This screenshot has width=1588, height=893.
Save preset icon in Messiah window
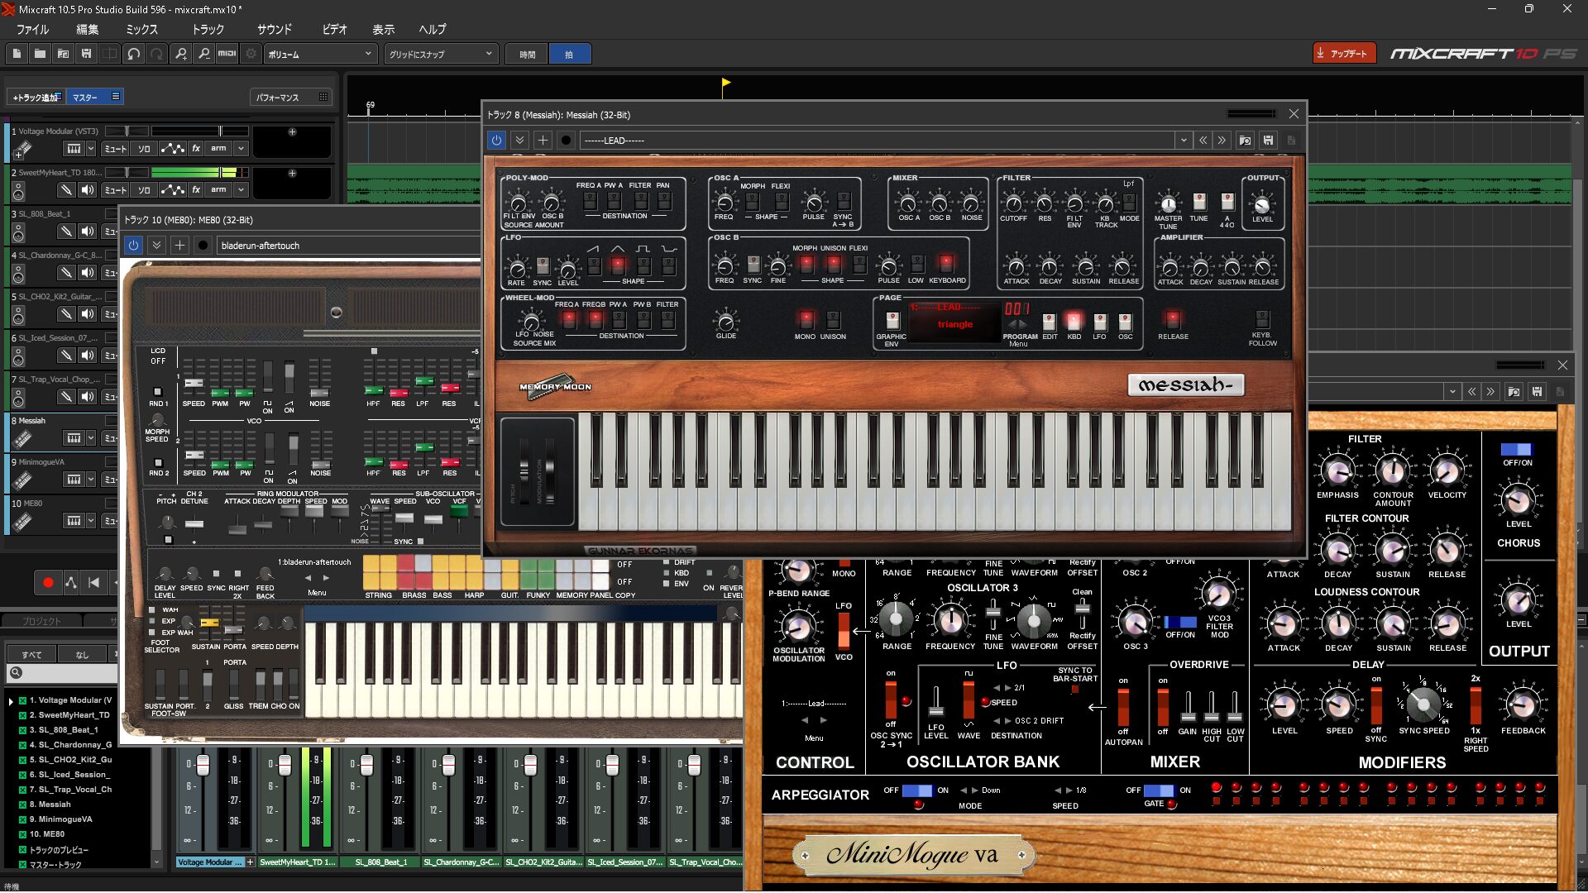(x=1268, y=141)
